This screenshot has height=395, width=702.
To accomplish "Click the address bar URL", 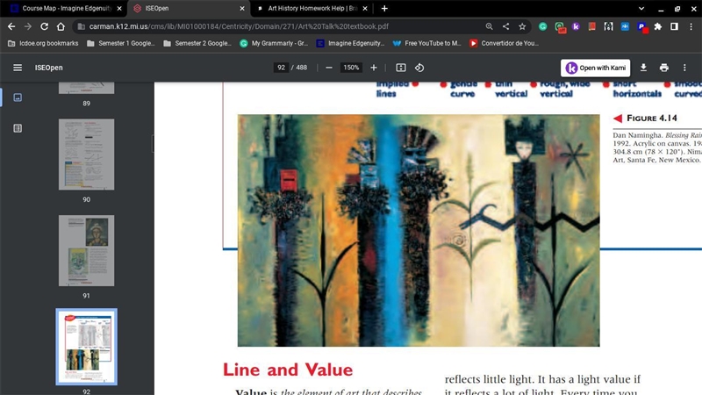I will click(x=239, y=26).
